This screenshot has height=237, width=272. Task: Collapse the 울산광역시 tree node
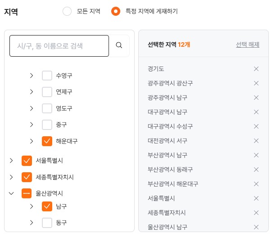tap(11, 193)
